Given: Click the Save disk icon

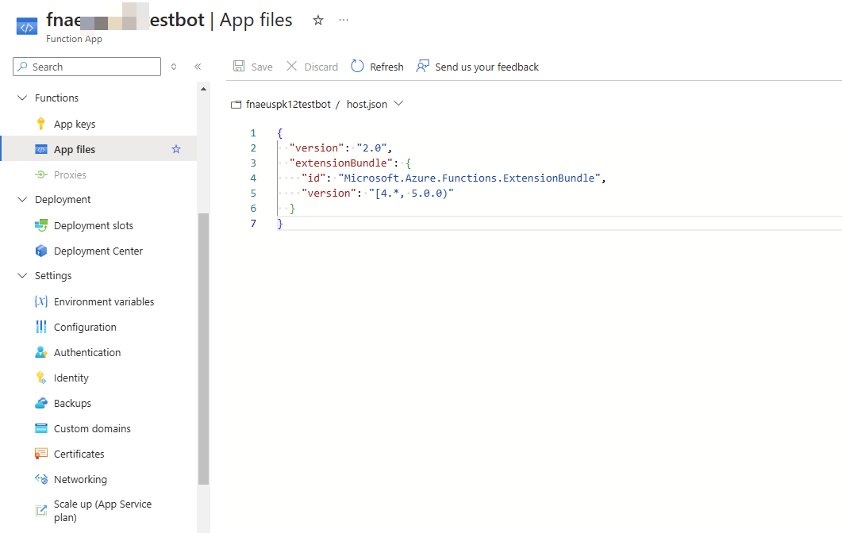Looking at the screenshot, I should (x=239, y=66).
